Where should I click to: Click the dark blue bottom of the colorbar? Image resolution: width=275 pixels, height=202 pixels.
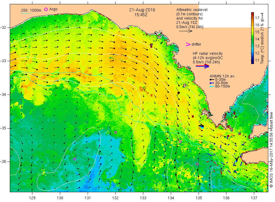[x=252, y=62]
